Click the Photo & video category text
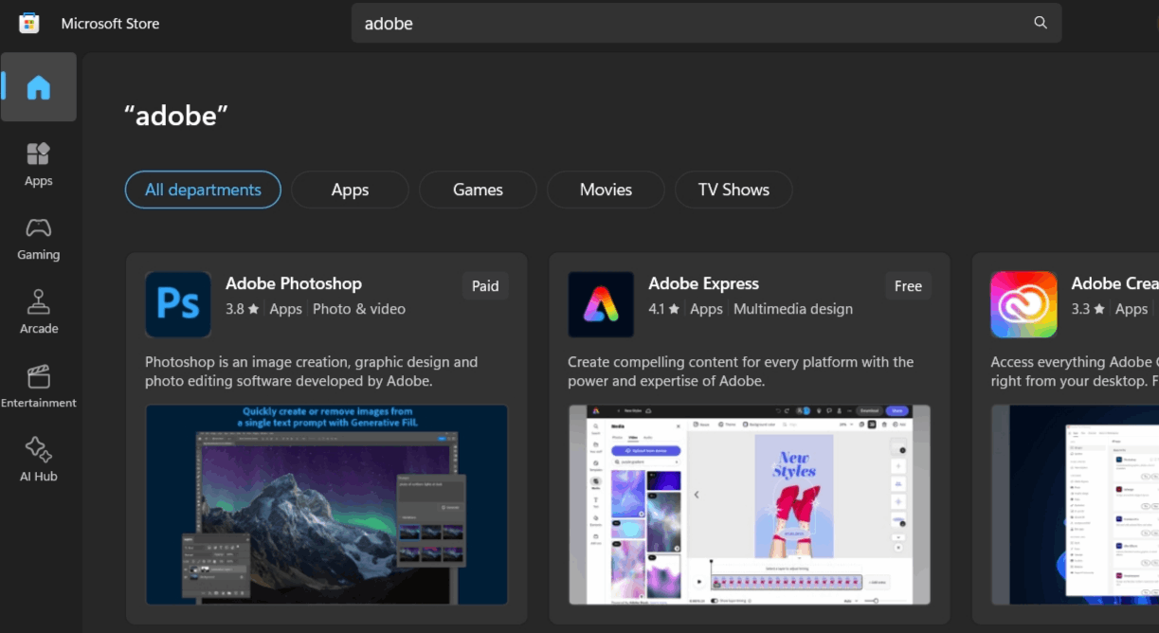1159x633 pixels. coord(359,309)
